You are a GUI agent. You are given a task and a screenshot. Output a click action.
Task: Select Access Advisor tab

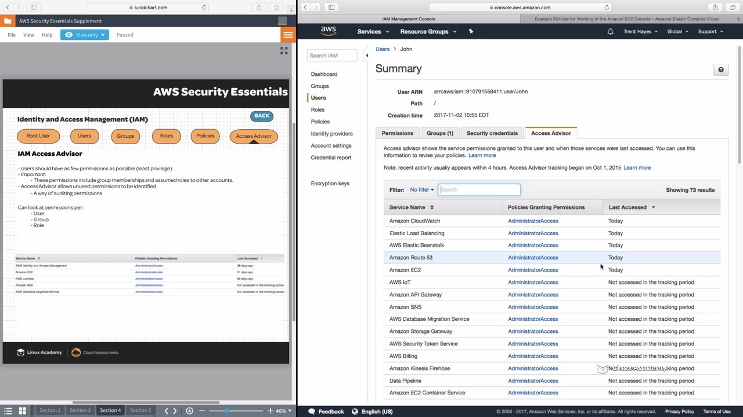click(551, 133)
